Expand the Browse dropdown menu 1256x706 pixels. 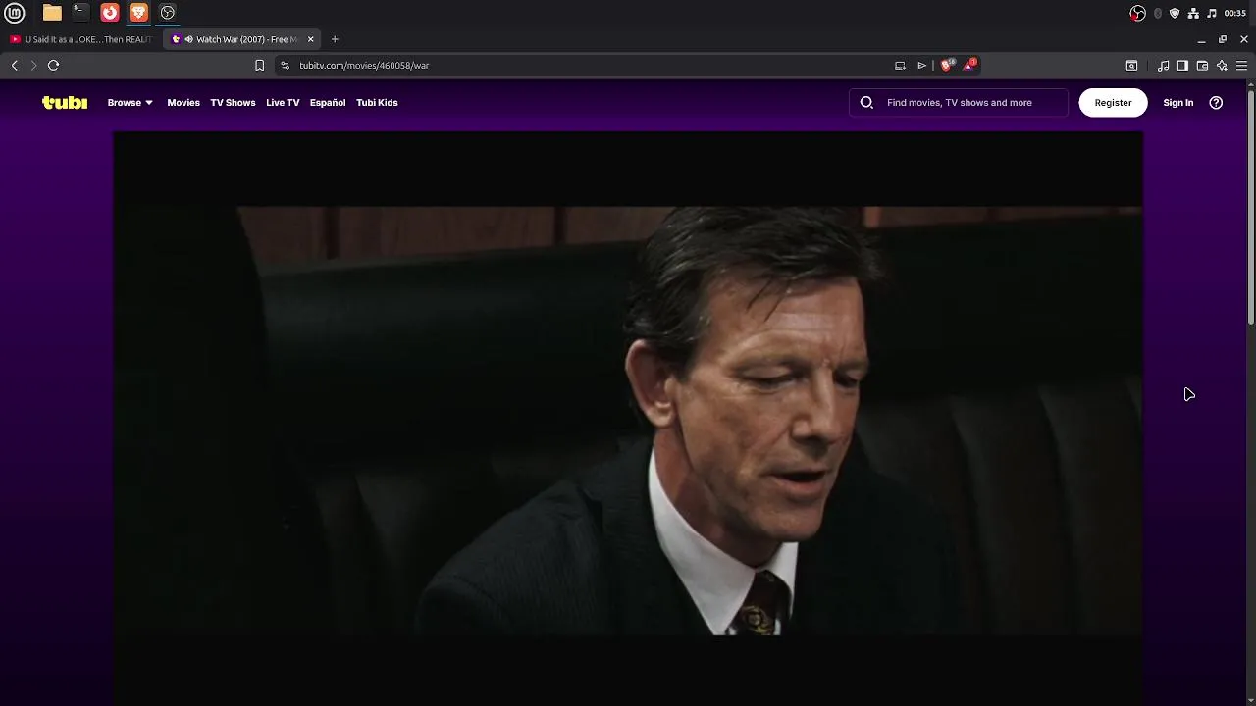(x=130, y=102)
